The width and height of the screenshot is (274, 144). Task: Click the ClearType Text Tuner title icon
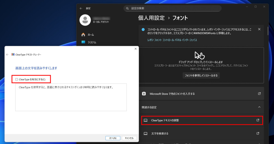point(13,54)
